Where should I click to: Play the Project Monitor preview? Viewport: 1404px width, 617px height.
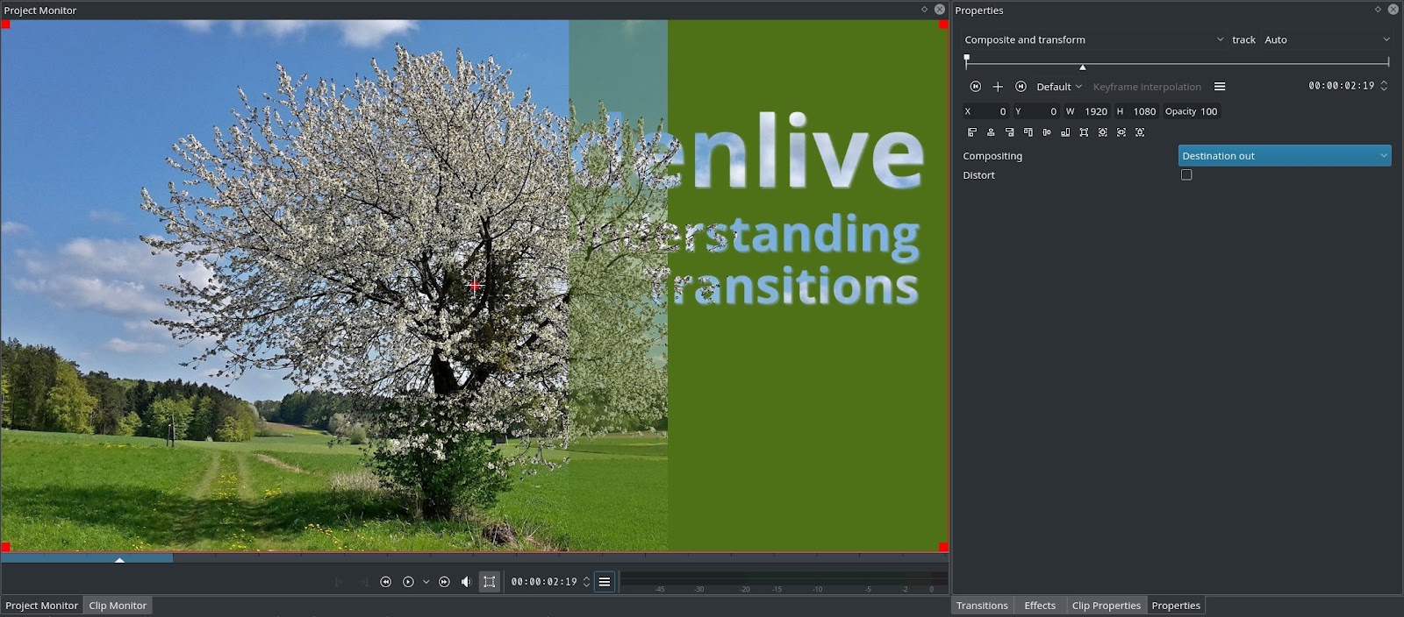click(x=408, y=582)
